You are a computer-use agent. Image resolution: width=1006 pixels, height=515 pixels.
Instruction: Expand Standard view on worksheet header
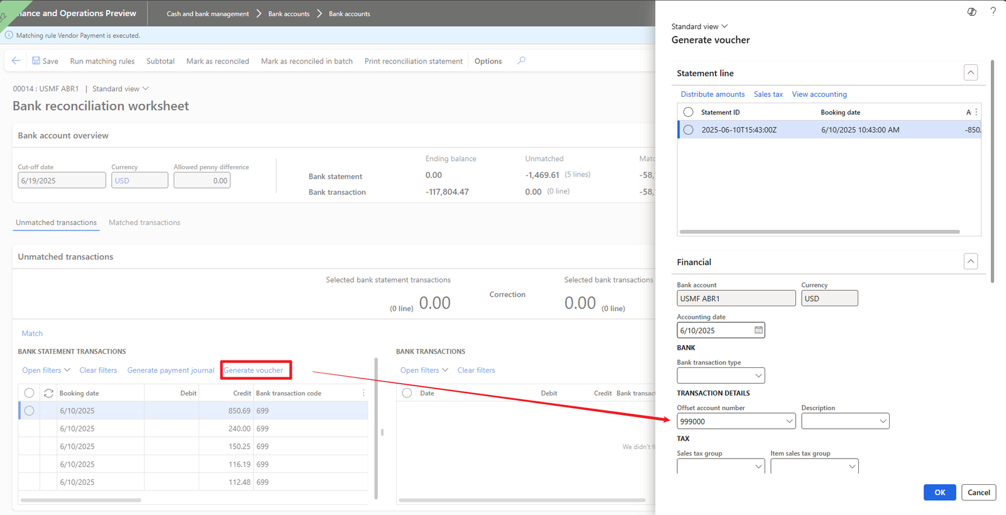tap(120, 89)
